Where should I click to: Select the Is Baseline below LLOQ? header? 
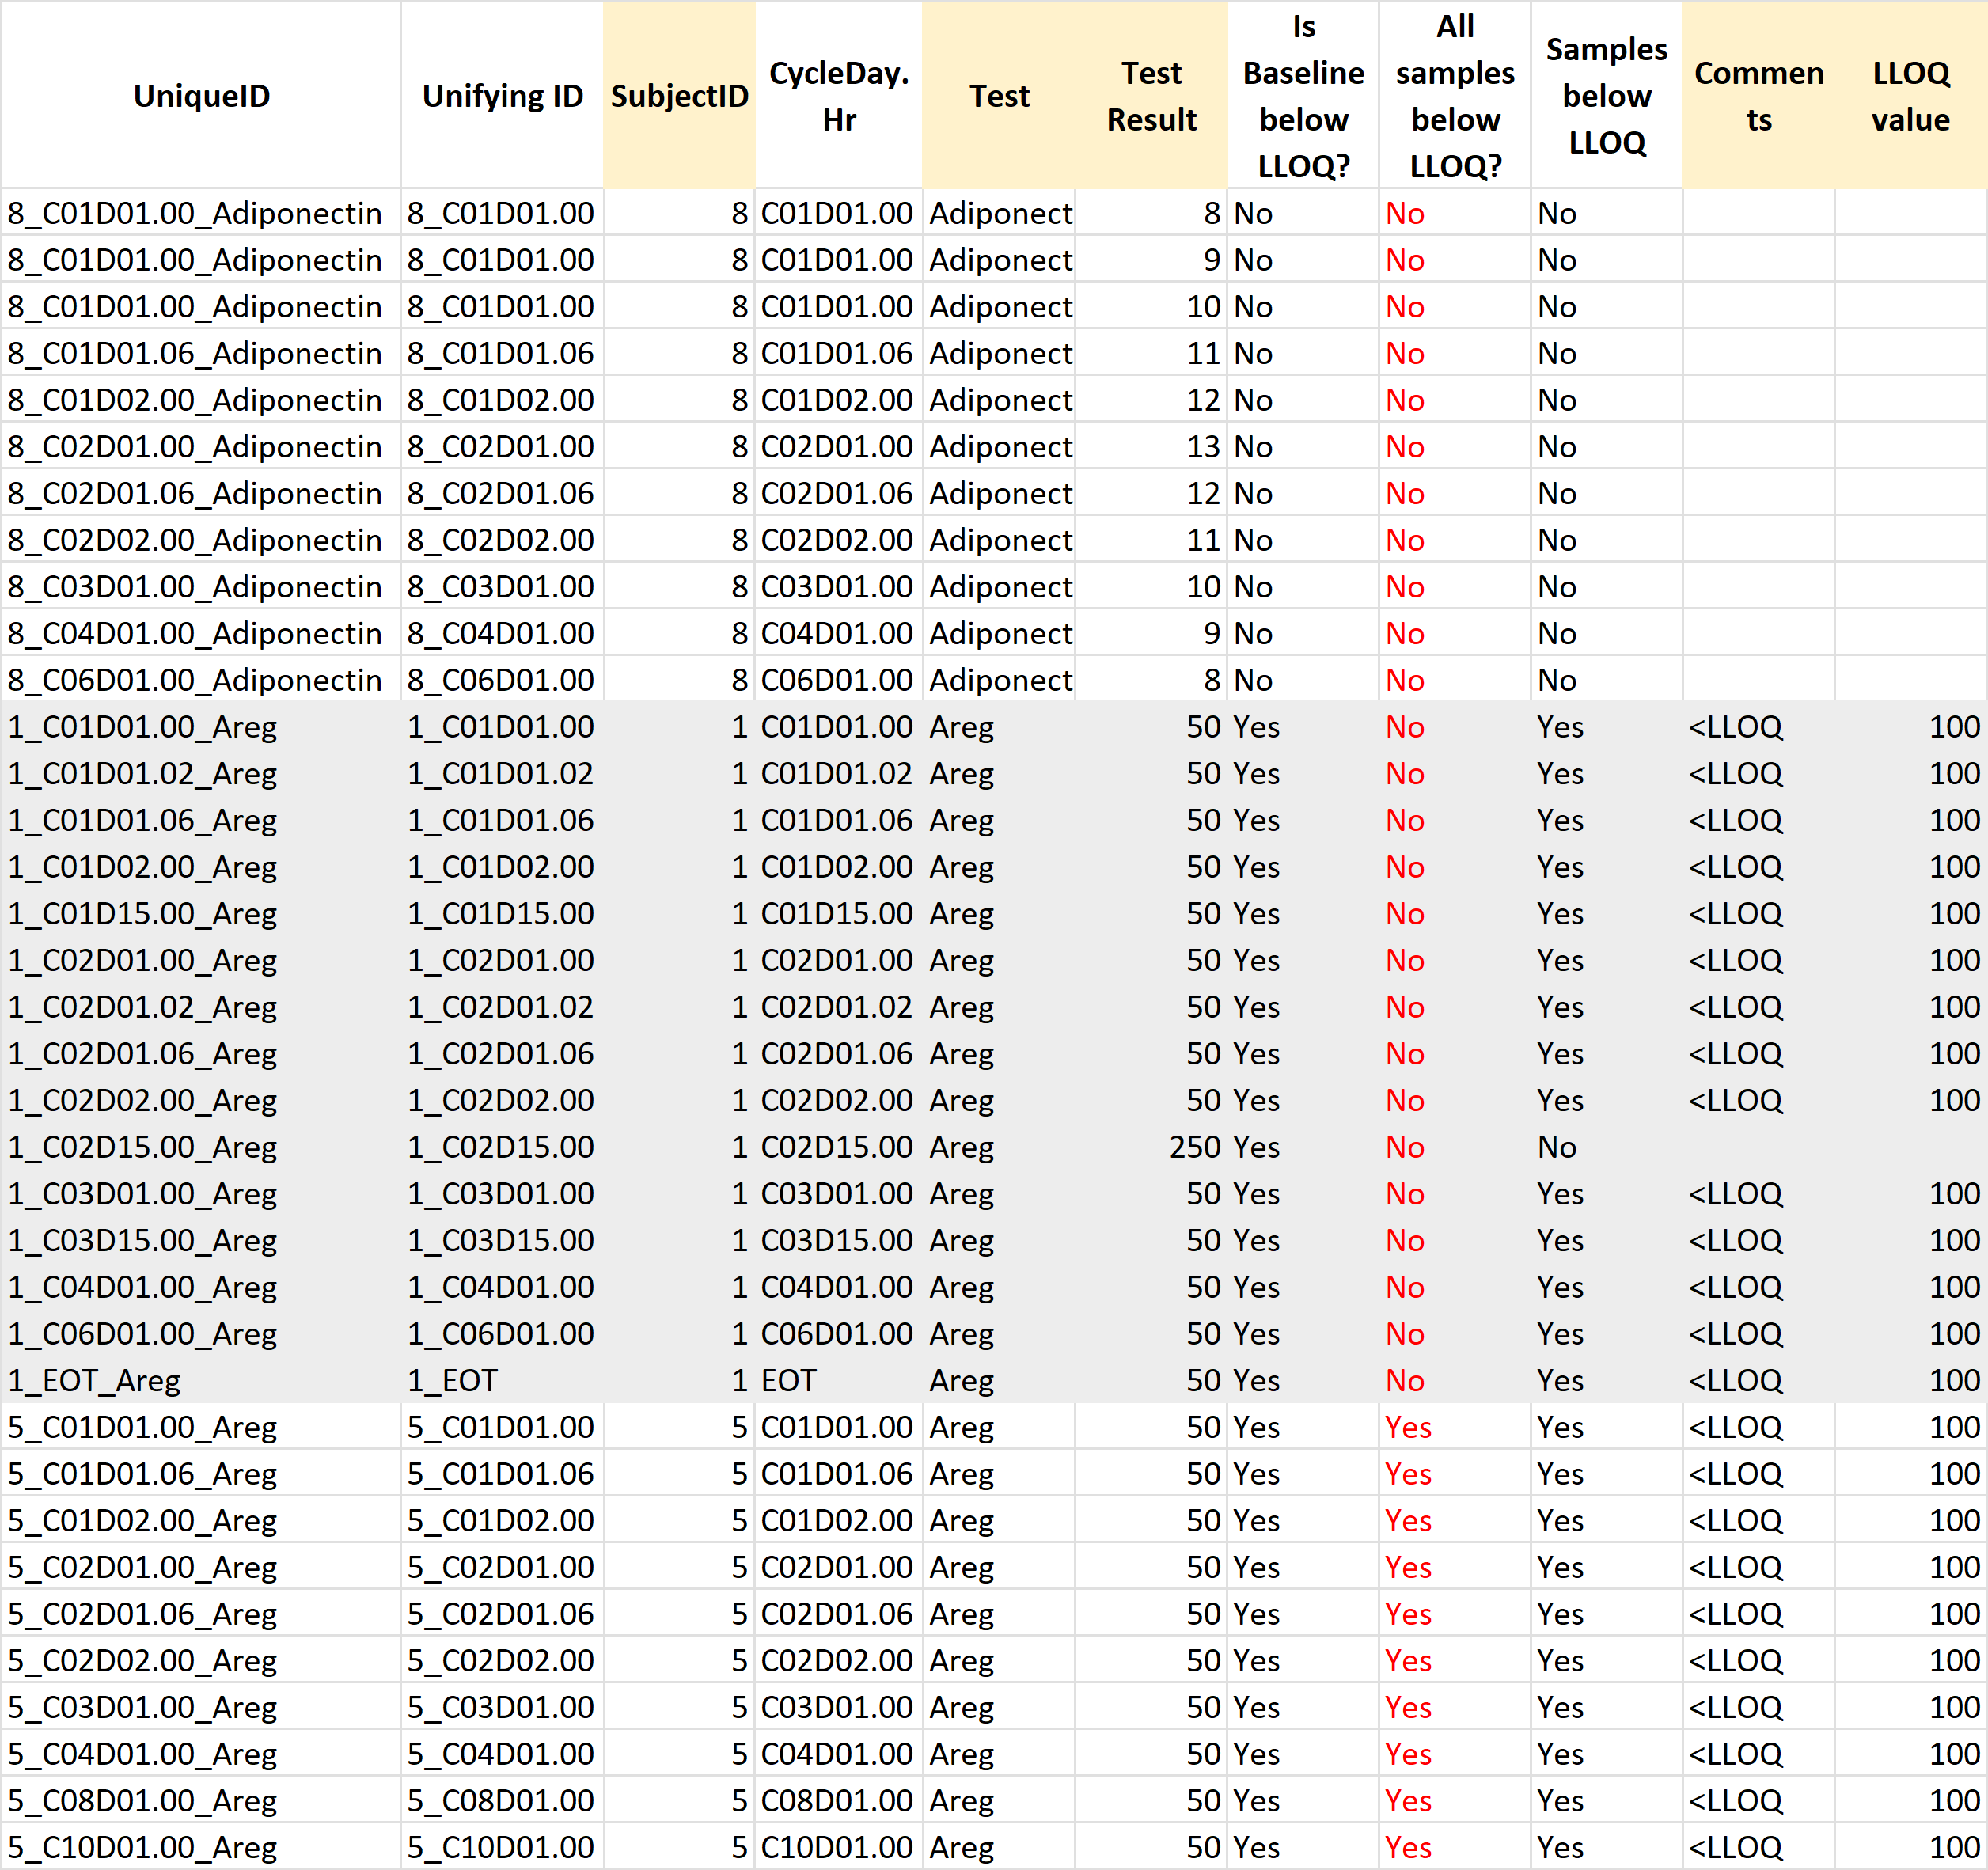pyautogui.click(x=1303, y=96)
